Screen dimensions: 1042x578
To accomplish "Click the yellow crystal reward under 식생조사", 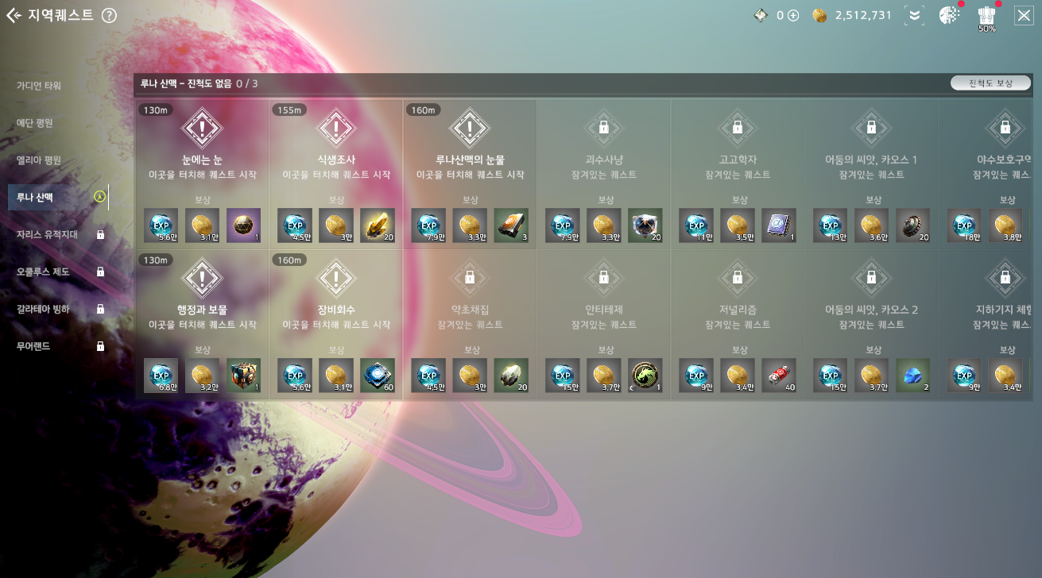I will point(378,225).
